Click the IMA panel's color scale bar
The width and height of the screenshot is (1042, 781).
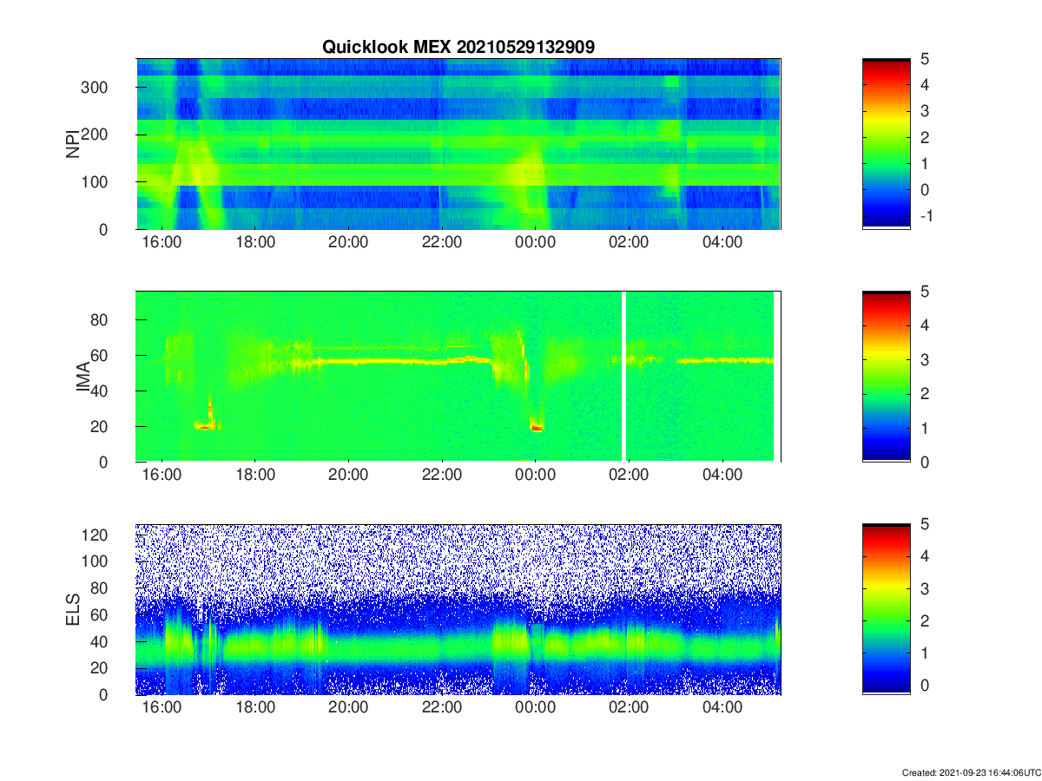click(x=886, y=377)
